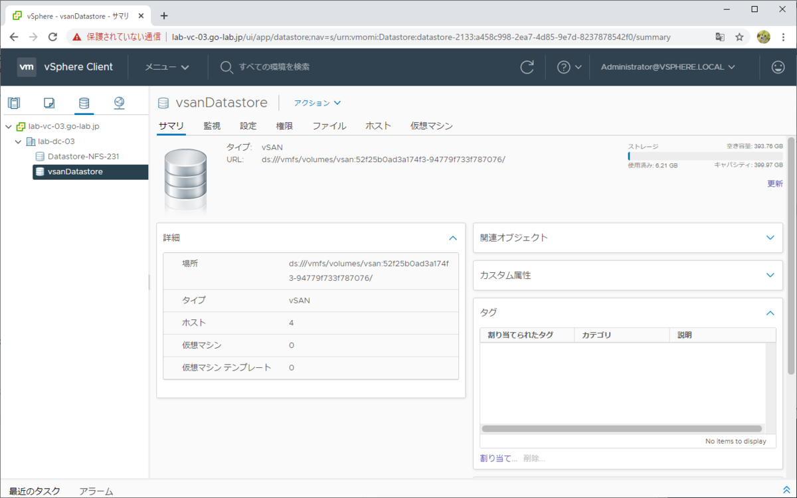Open the メニュー dropdown
This screenshot has height=498, width=797.
pos(167,67)
